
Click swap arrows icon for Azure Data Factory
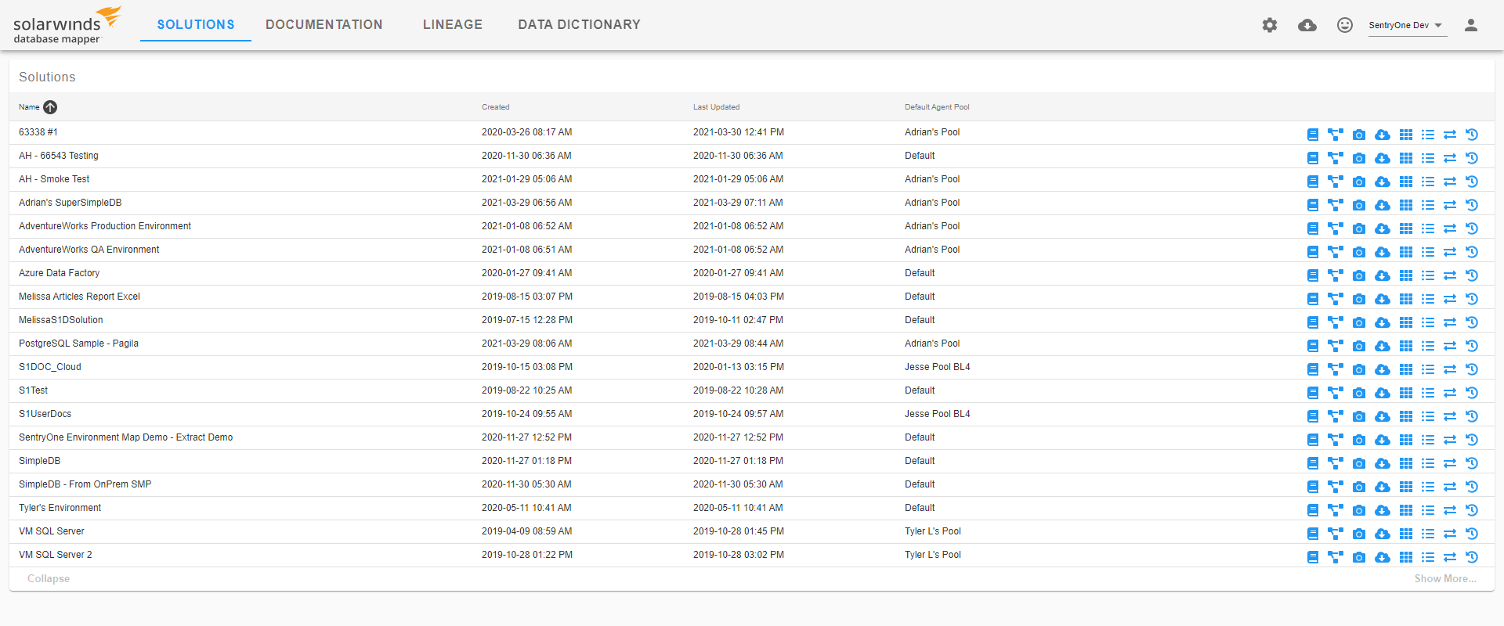[1450, 275]
